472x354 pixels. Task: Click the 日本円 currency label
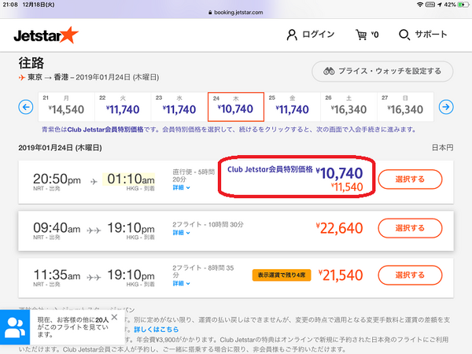[x=442, y=148]
